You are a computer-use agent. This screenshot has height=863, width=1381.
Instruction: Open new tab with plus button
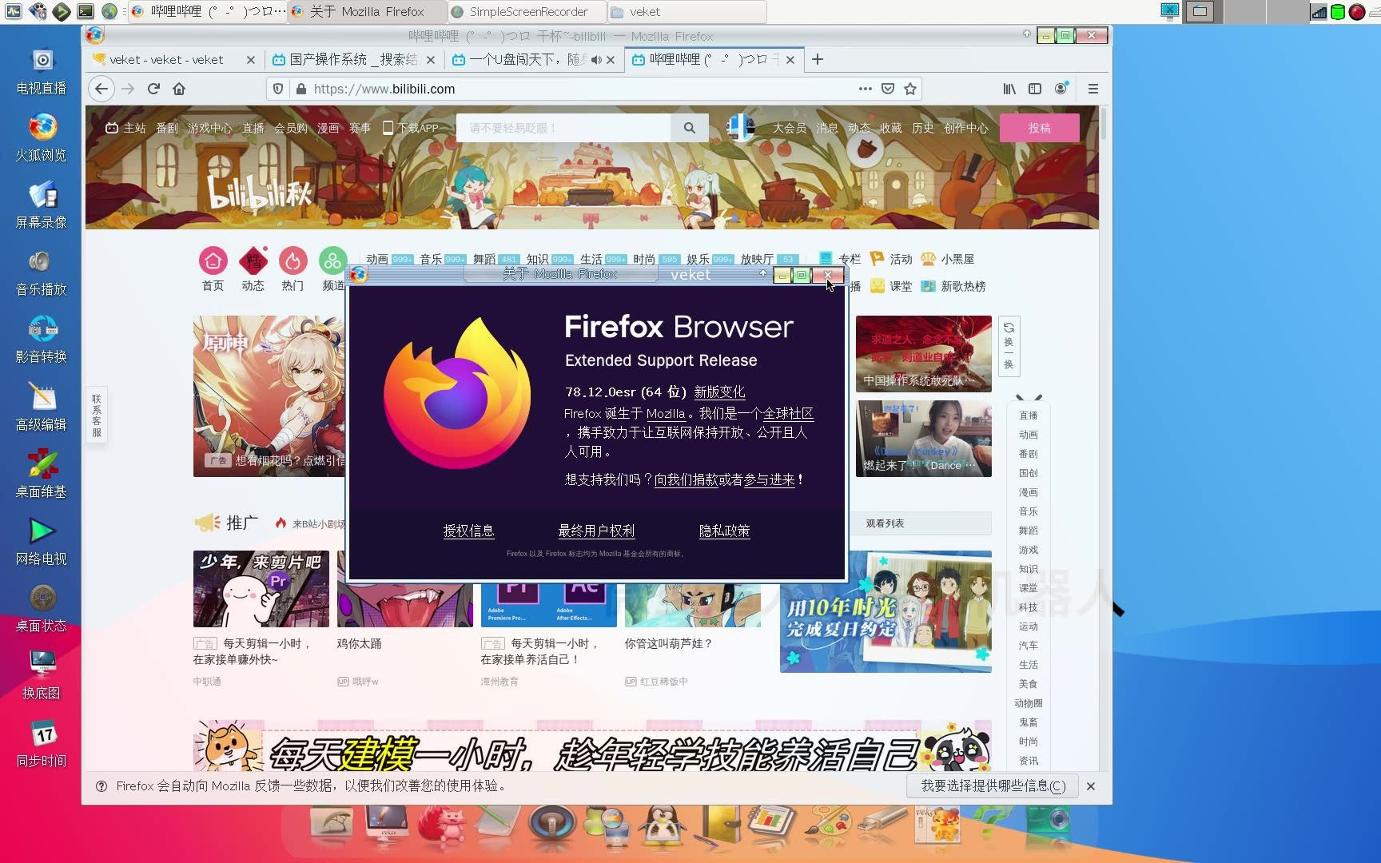[817, 59]
